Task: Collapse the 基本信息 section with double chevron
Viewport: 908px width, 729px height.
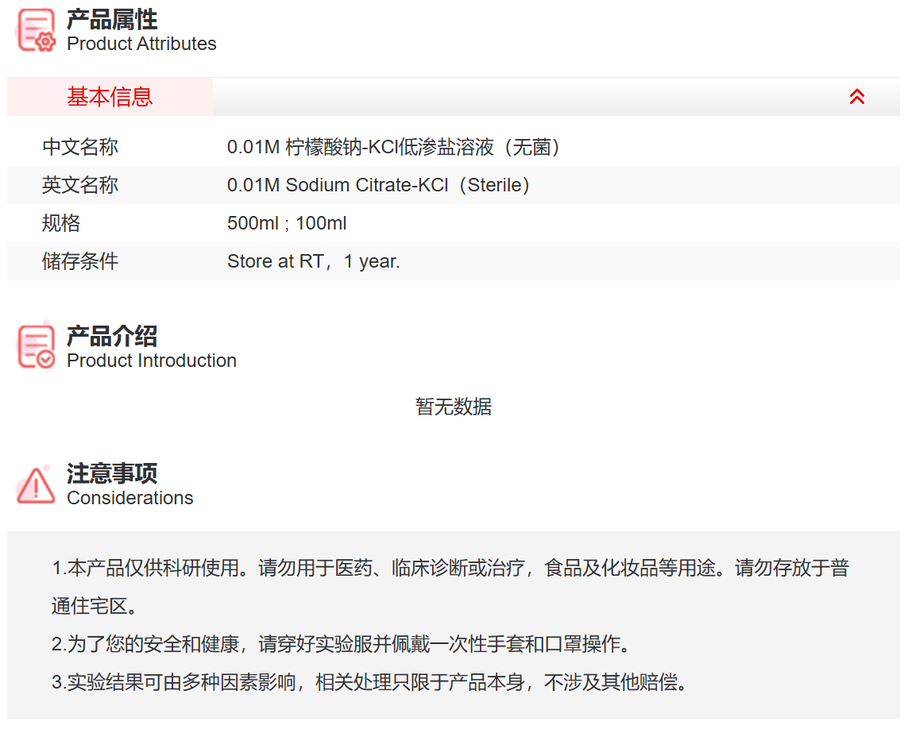Action: pyautogui.click(x=856, y=97)
